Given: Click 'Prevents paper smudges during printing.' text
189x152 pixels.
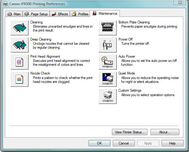Looking at the screenshot, I should point(150,26).
